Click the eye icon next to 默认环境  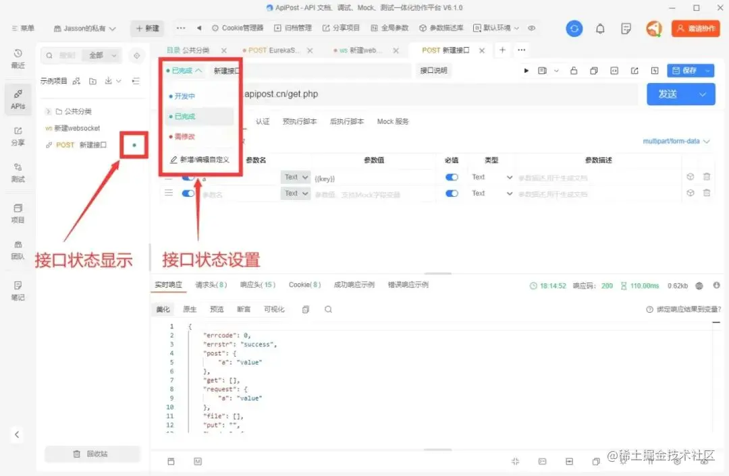pos(531,28)
